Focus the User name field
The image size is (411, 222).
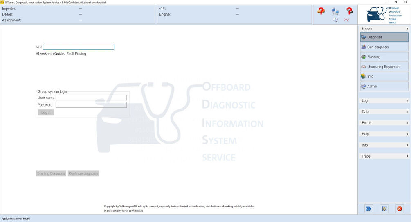coord(91,98)
